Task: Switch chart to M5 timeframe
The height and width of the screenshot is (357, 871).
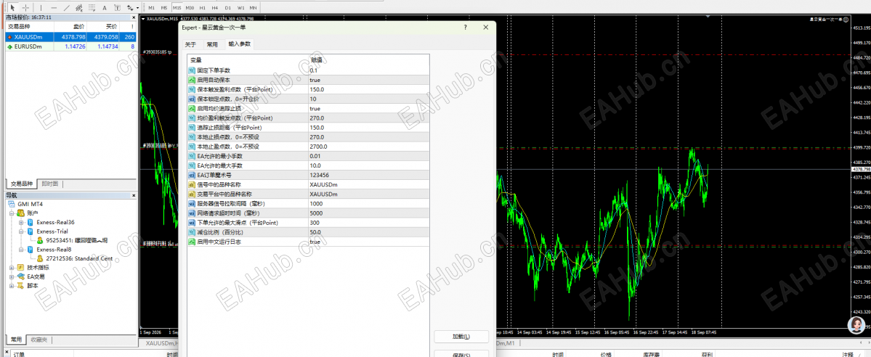Action: click(164, 8)
